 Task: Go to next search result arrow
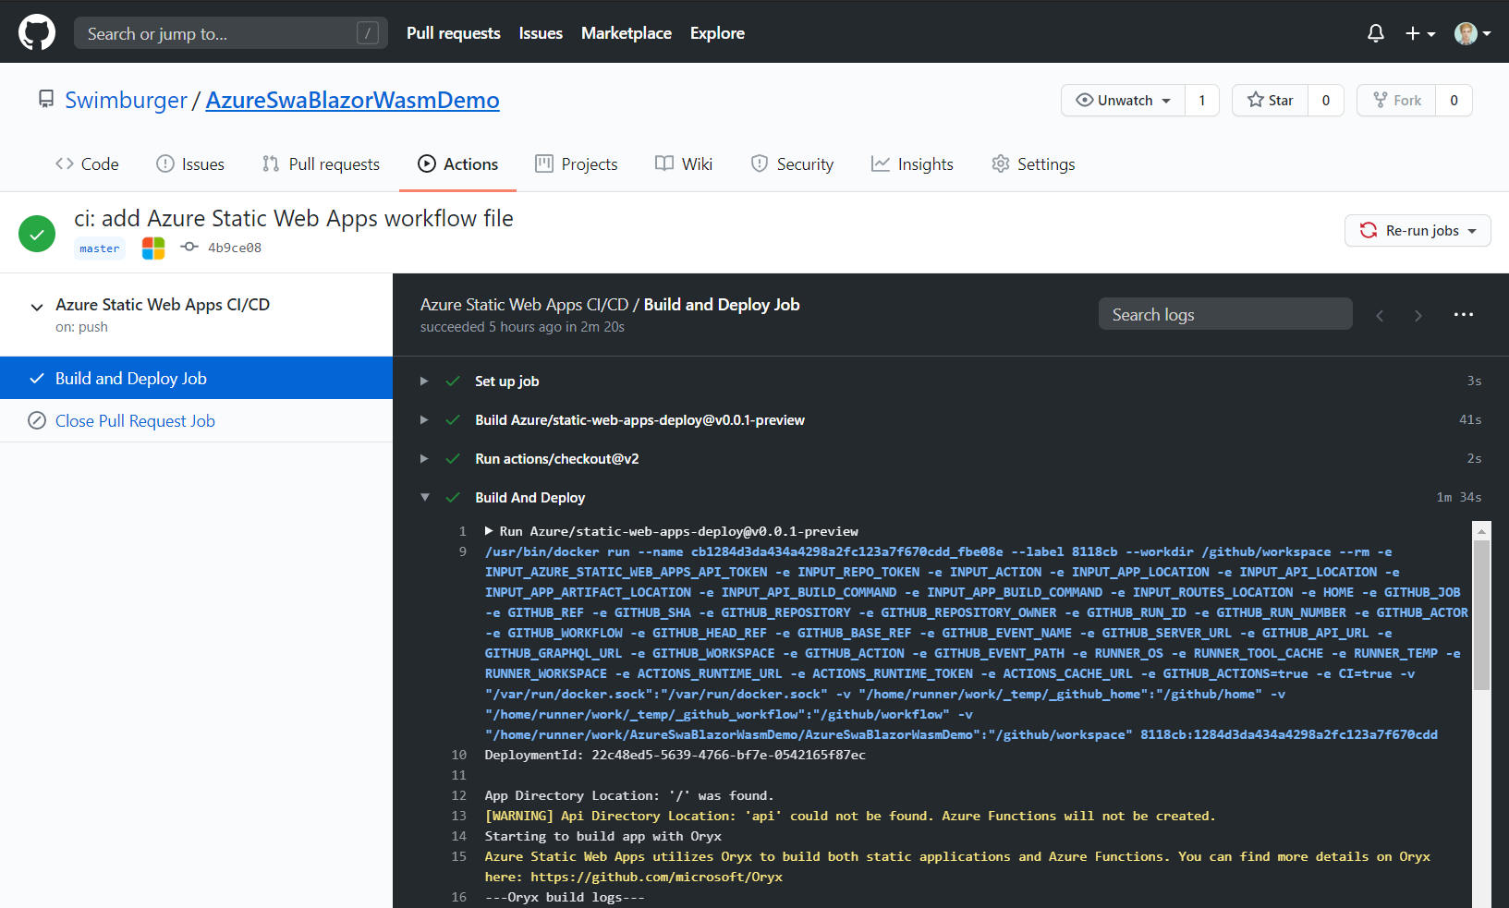[1418, 316]
